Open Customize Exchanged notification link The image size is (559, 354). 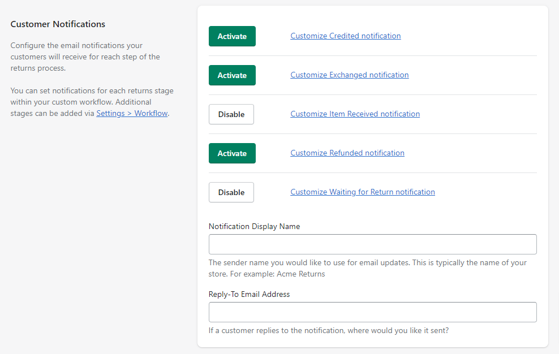pos(350,75)
